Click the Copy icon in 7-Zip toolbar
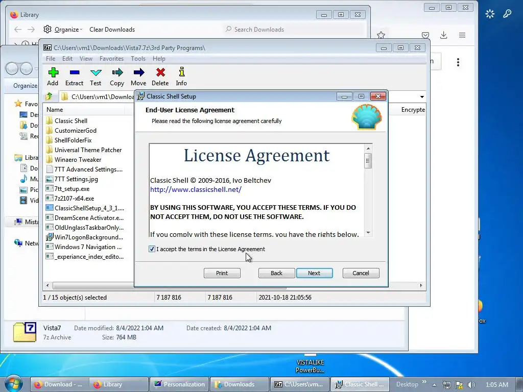 point(117,72)
